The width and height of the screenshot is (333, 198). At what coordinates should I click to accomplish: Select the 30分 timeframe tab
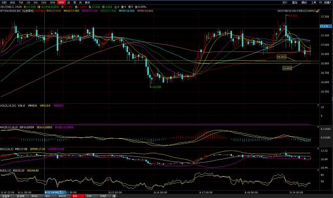tap(52, 2)
